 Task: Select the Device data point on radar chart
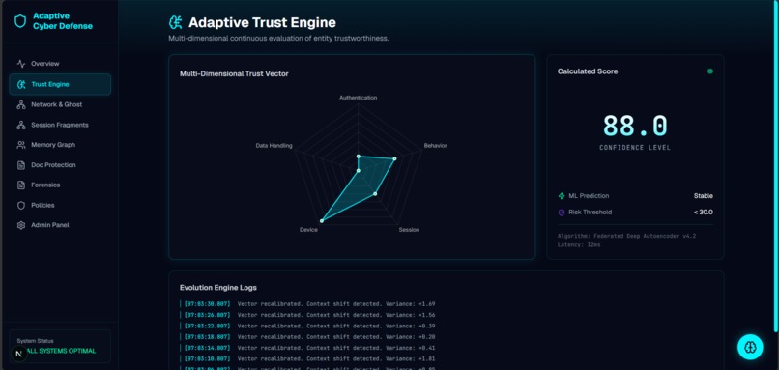(322, 220)
